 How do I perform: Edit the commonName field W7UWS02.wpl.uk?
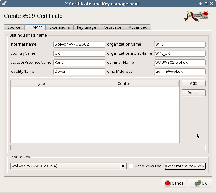(x=180, y=63)
